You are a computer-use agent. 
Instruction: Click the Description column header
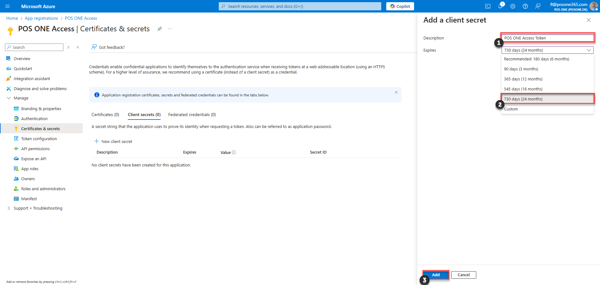pyautogui.click(x=107, y=152)
